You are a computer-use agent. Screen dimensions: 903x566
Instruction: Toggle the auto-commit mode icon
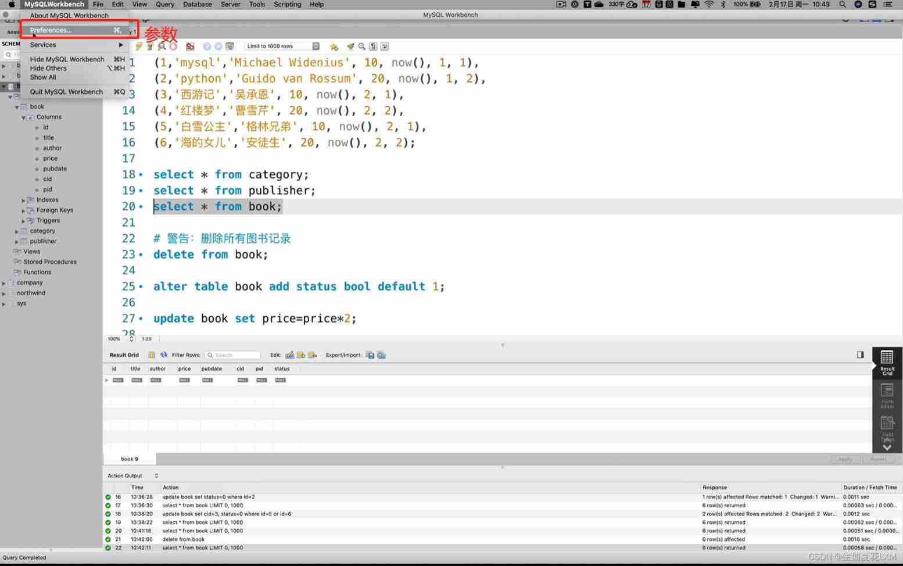pyautogui.click(x=230, y=46)
